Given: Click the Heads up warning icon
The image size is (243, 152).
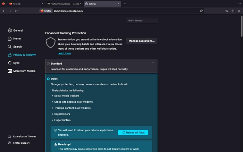Looking at the screenshot, I should [x=56, y=144].
